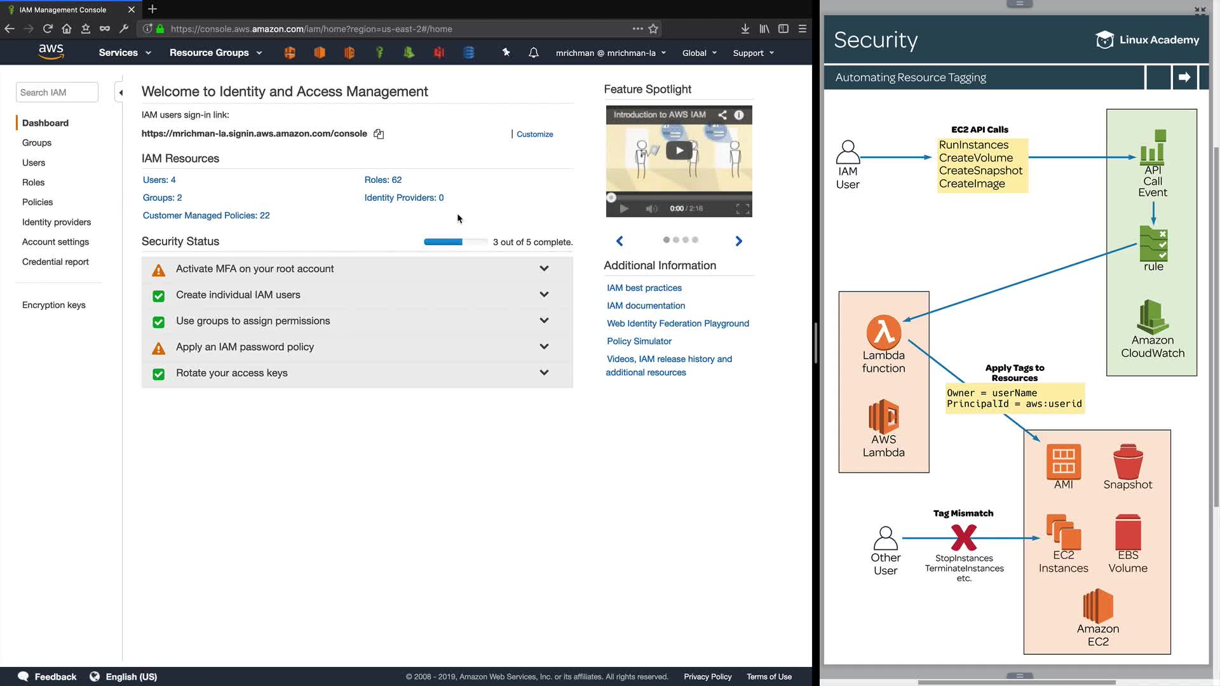Select the first Feature Spotlight carousel dot
Viewport: 1220px width, 686px height.
pyautogui.click(x=666, y=240)
